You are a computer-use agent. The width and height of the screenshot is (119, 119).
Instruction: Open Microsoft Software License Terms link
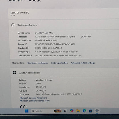(x=35, y=101)
